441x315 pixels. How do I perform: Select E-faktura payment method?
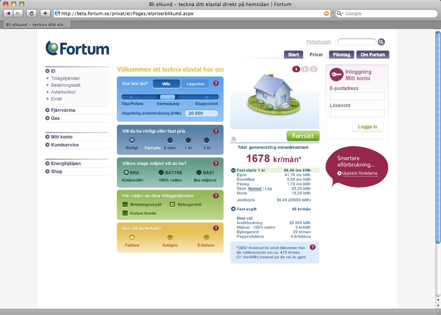[206, 238]
